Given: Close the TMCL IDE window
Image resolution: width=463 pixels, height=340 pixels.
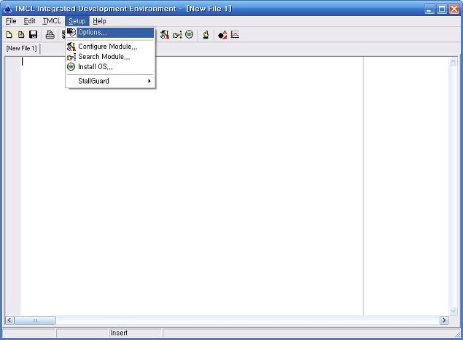Looking at the screenshot, I should [x=454, y=9].
